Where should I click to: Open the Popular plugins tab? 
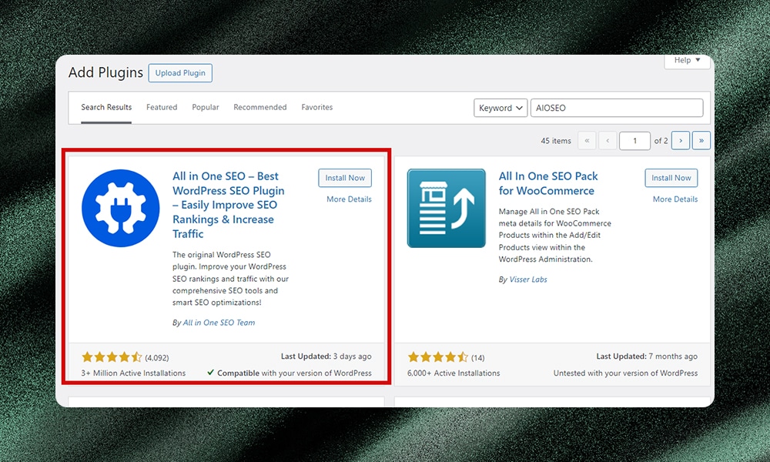click(x=206, y=108)
